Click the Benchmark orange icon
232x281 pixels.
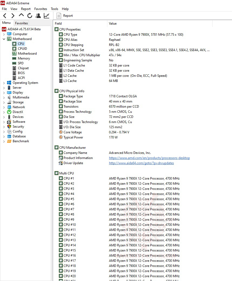[9, 141]
